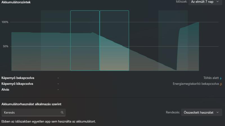Click the 'Akkumulátorhasználat alkalmazás szerint' heading

(x=31, y=104)
